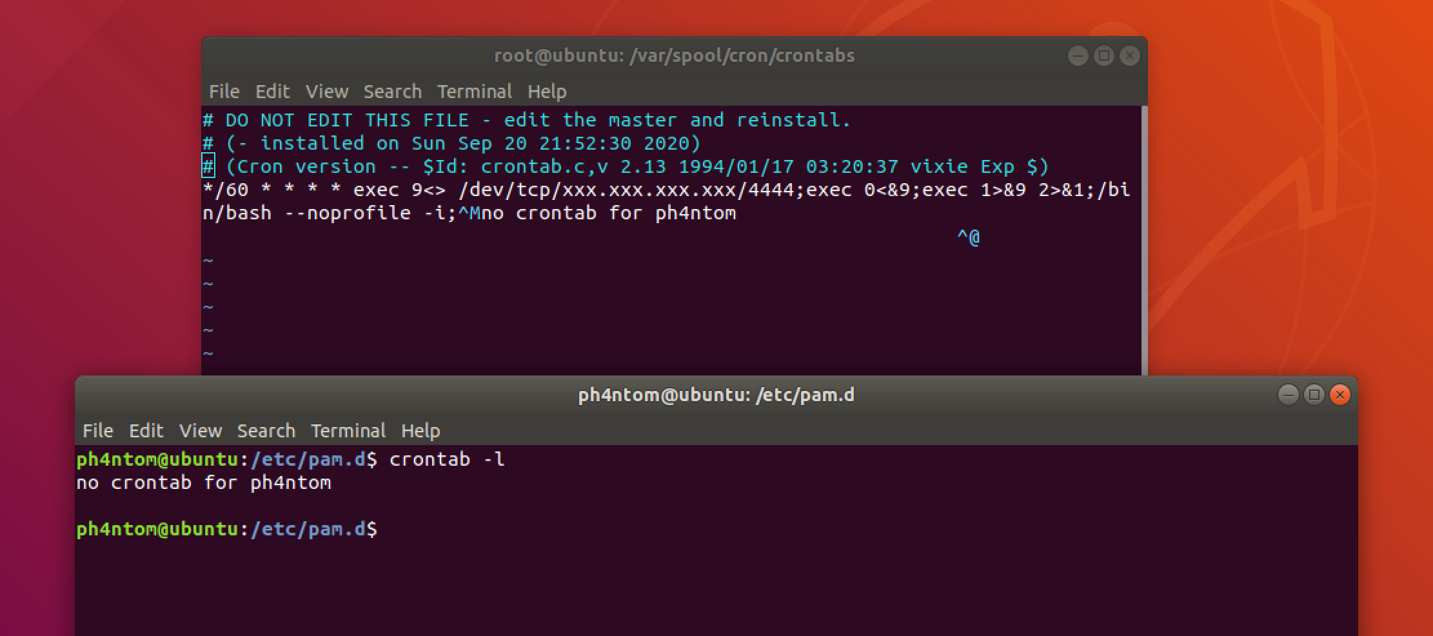Open Terminal menu in ph4ntom terminal
Image resolution: width=1433 pixels, height=636 pixels.
click(x=348, y=431)
